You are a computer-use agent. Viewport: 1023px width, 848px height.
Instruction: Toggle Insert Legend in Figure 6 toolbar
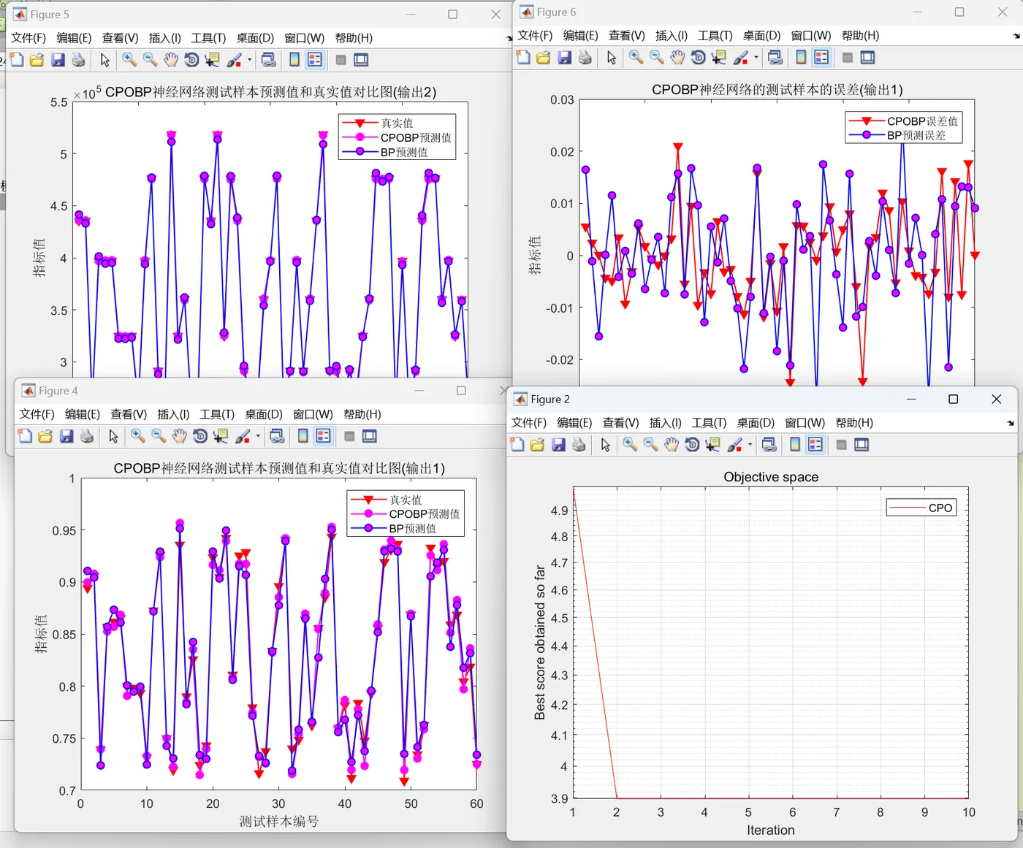click(821, 57)
